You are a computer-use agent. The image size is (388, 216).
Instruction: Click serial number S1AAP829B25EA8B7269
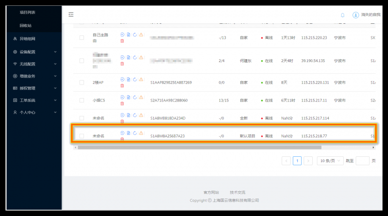click(x=171, y=83)
